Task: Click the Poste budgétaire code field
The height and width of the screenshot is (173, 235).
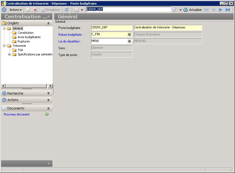Action: click(112, 28)
